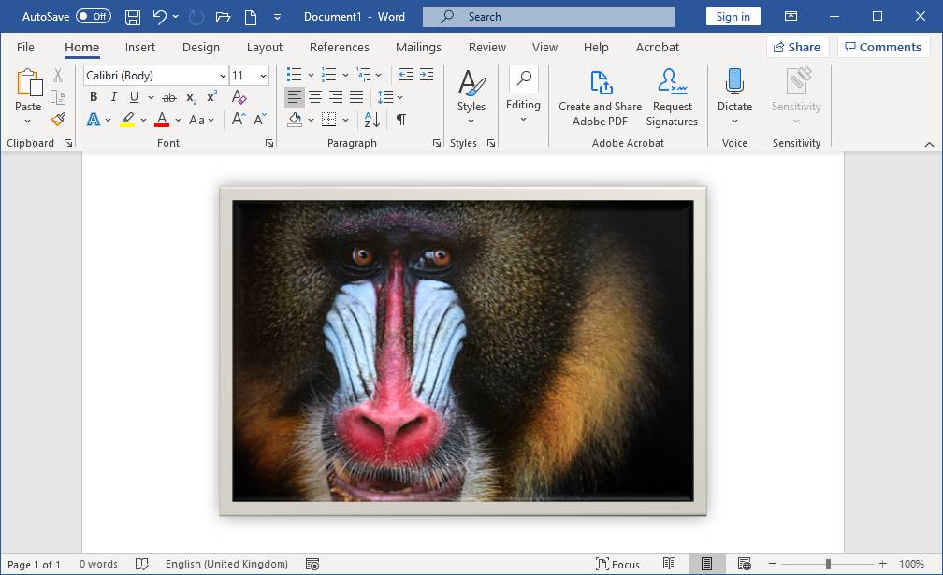Open the text highlight color dropdown
The width and height of the screenshot is (943, 575).
[x=142, y=120]
